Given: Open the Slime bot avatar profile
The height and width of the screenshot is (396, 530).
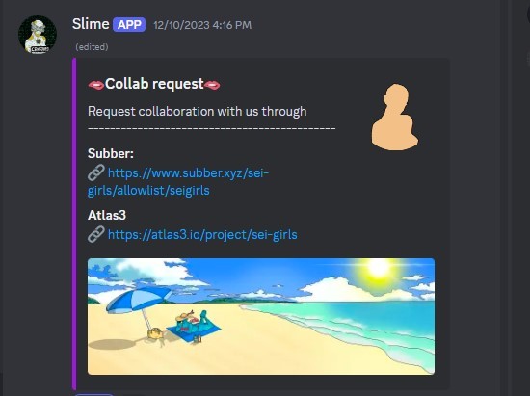Looking at the screenshot, I should point(38,35).
